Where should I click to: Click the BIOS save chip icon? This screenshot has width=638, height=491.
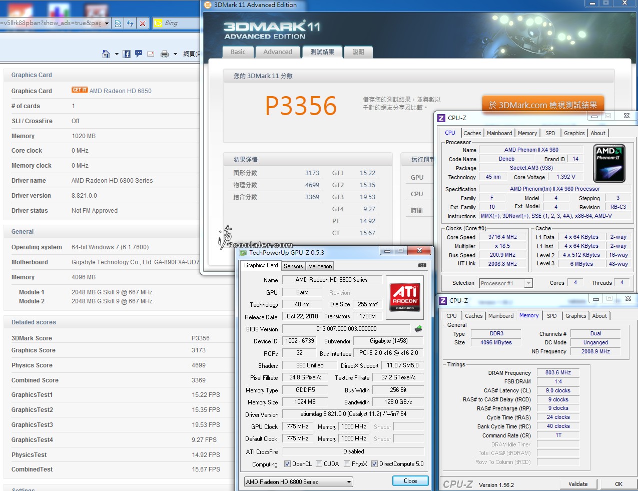pos(418,329)
